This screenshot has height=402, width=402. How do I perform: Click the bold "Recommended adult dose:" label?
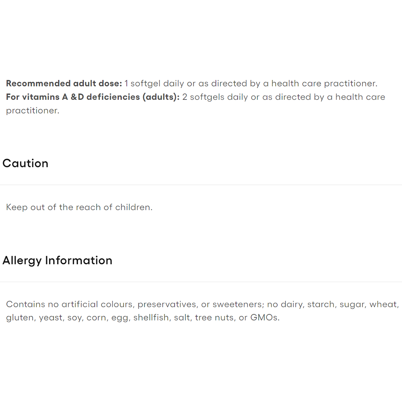coord(64,83)
